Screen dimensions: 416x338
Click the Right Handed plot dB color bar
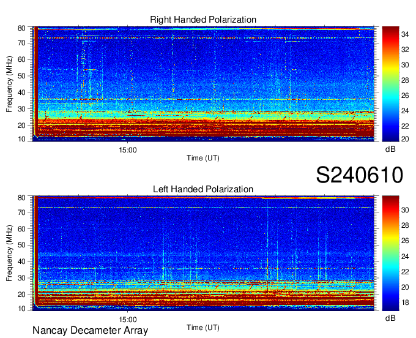[390, 84]
